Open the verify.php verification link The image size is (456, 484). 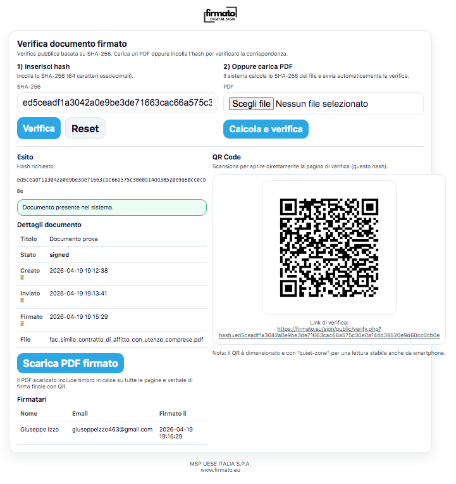coord(329,332)
